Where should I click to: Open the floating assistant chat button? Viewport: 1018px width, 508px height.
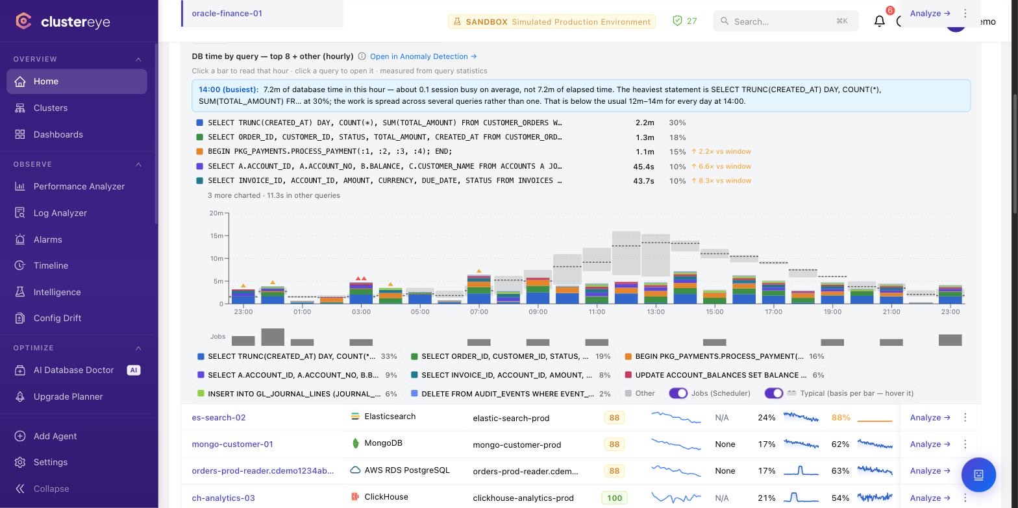[978, 475]
